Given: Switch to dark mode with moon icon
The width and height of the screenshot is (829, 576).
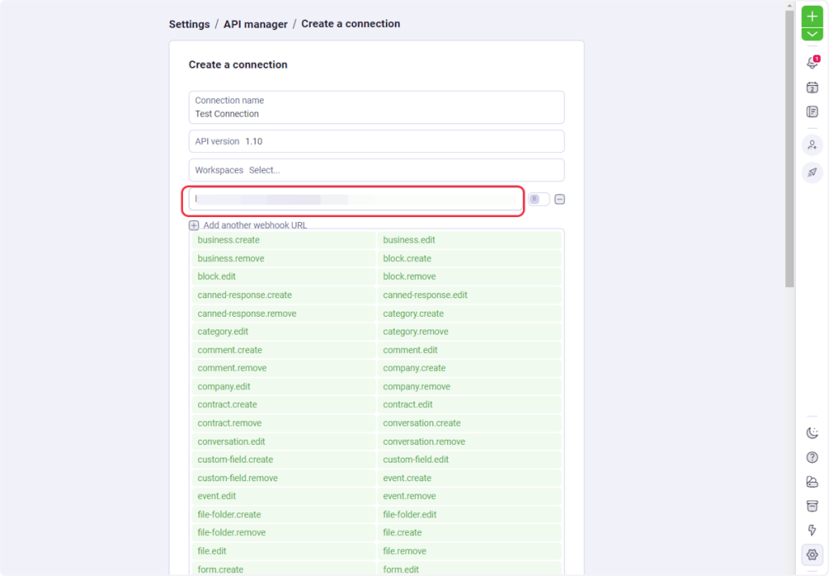Looking at the screenshot, I should (x=812, y=433).
